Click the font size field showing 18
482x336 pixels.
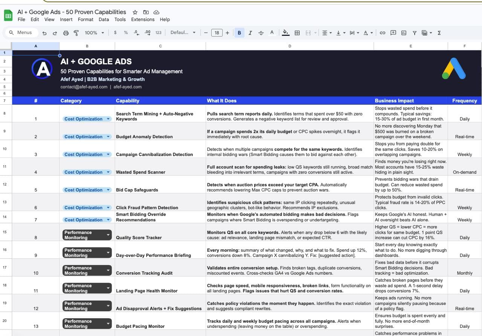[217, 33]
